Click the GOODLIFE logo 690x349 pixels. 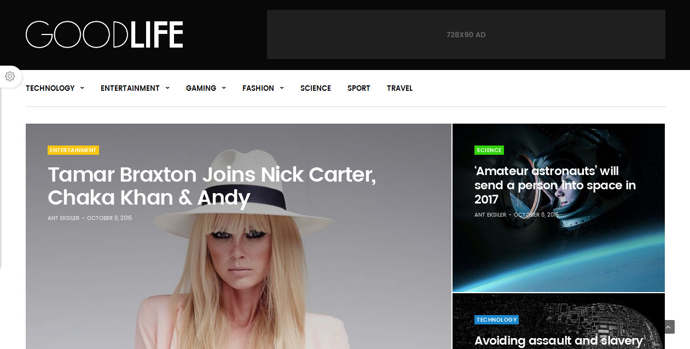(x=105, y=34)
